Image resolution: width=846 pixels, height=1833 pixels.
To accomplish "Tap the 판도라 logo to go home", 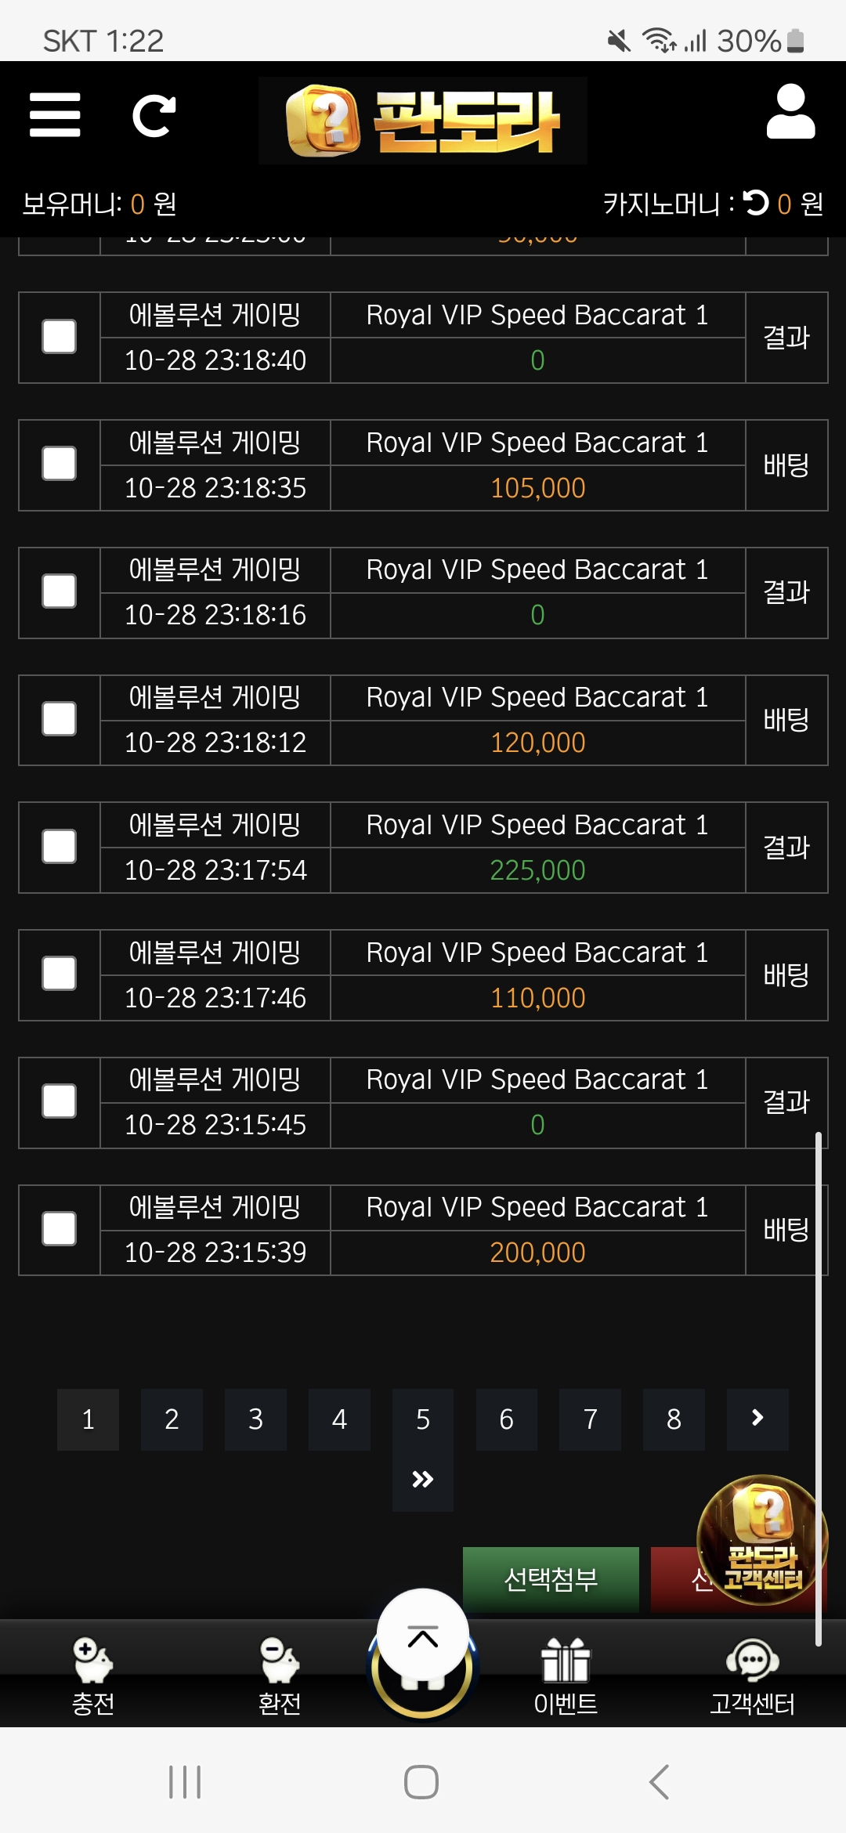I will pos(423,121).
